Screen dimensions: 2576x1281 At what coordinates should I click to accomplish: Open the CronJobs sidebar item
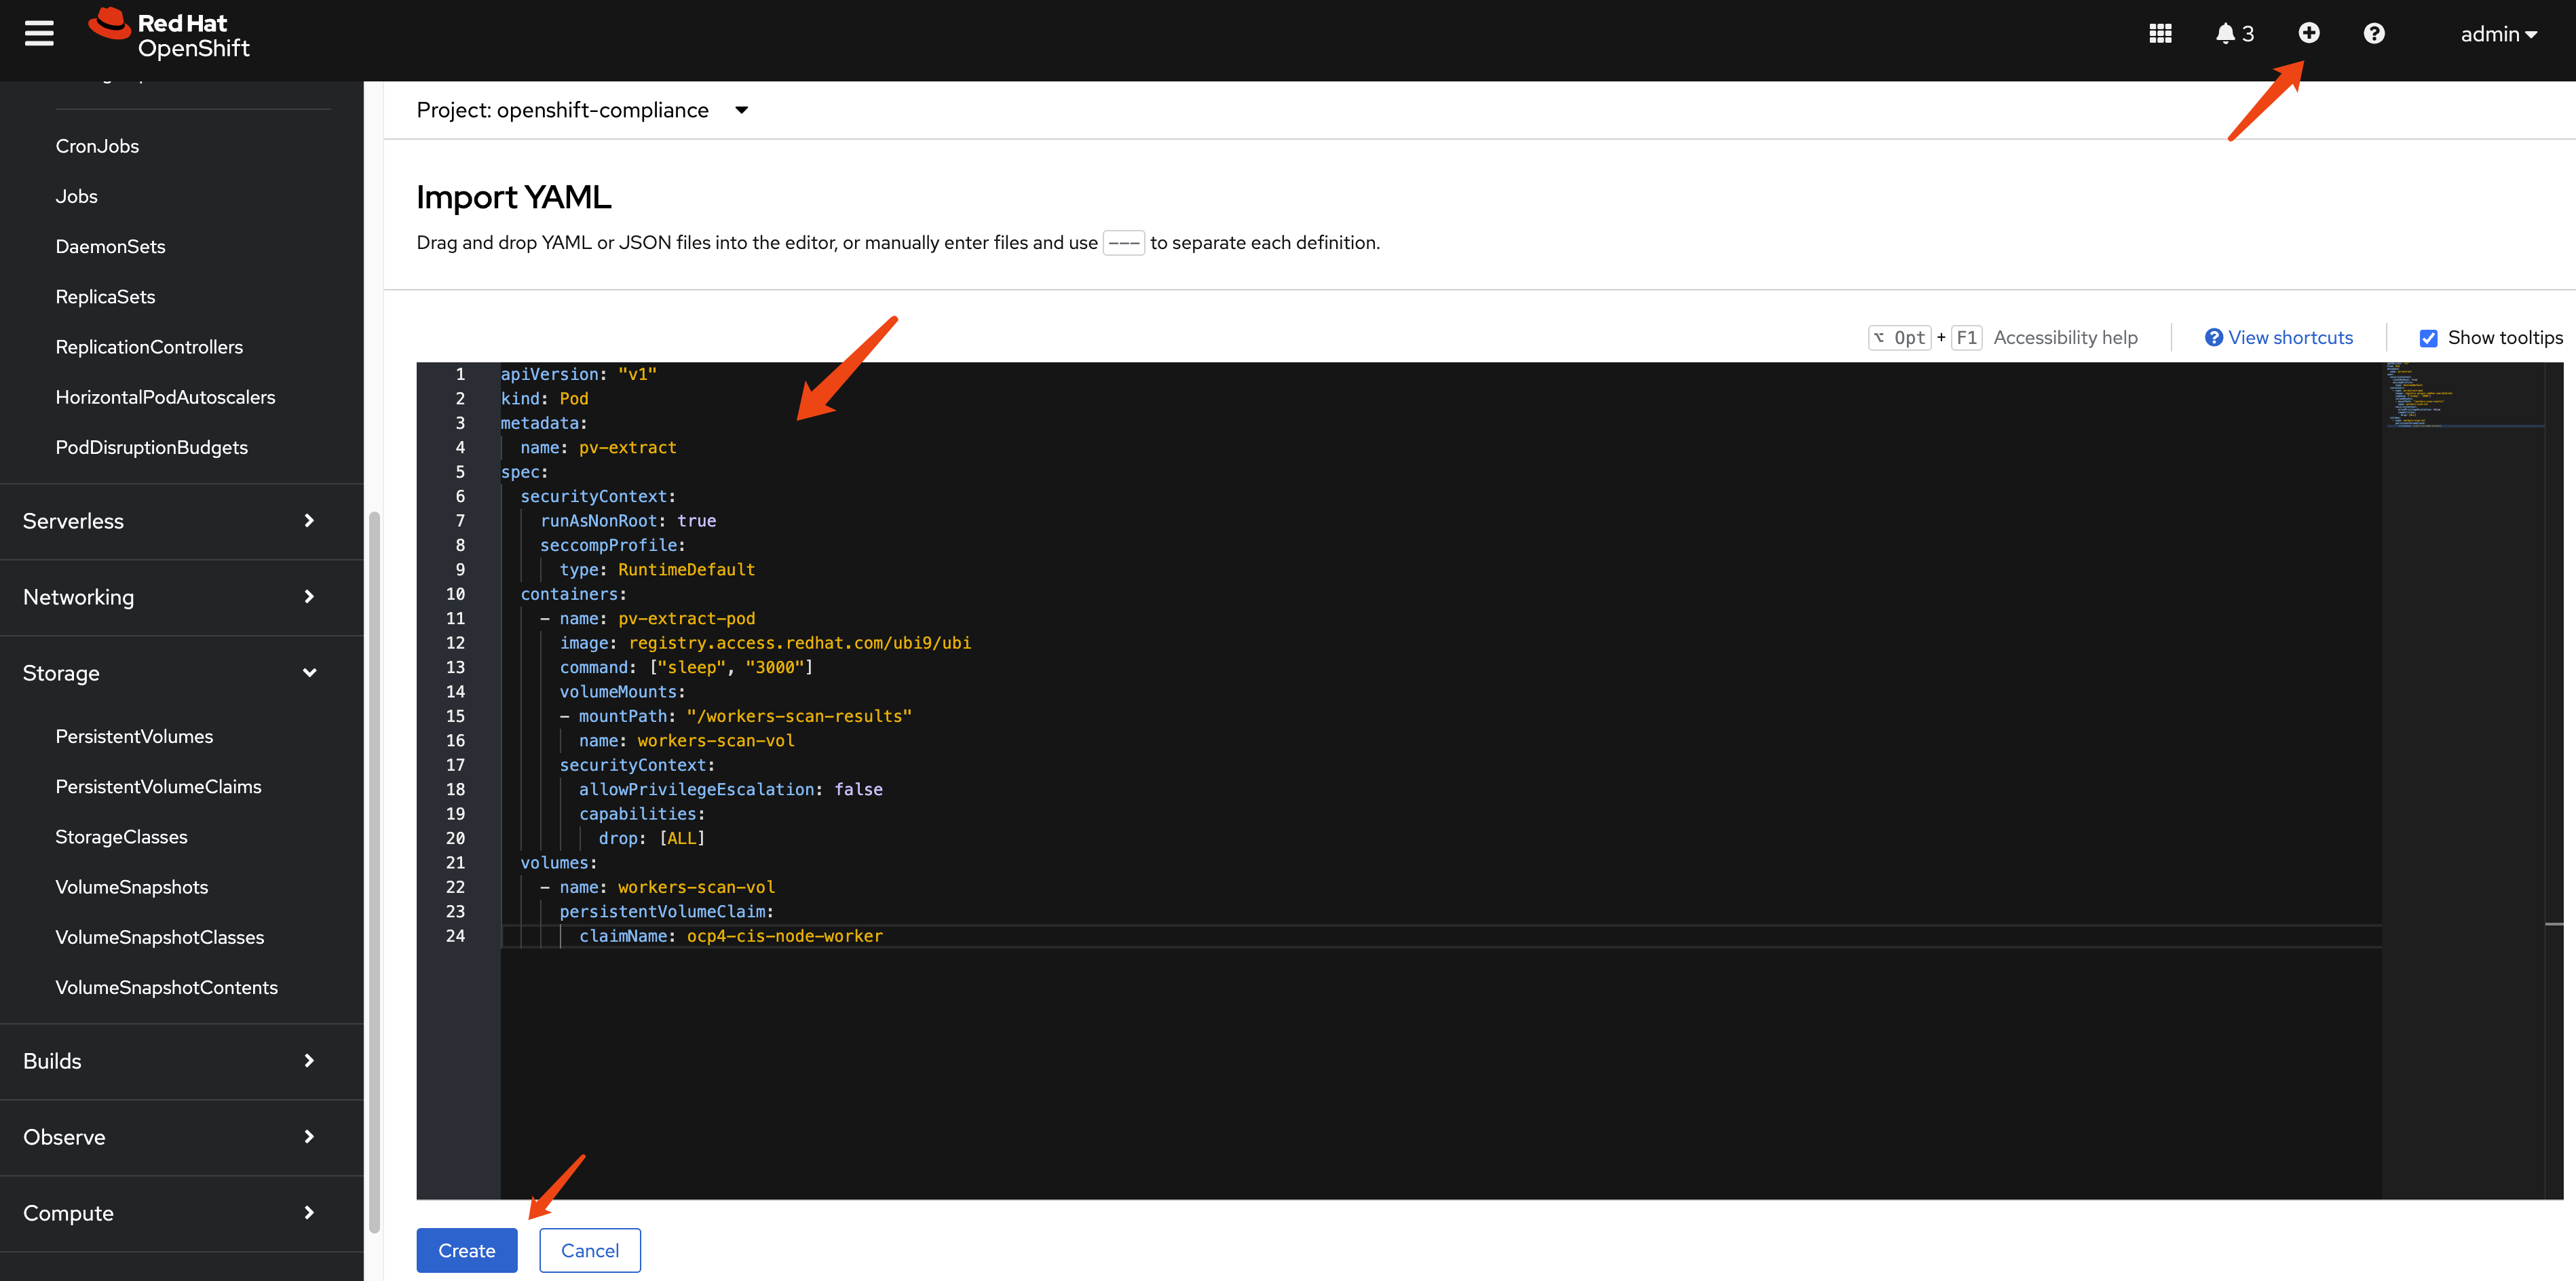pyautogui.click(x=97, y=146)
